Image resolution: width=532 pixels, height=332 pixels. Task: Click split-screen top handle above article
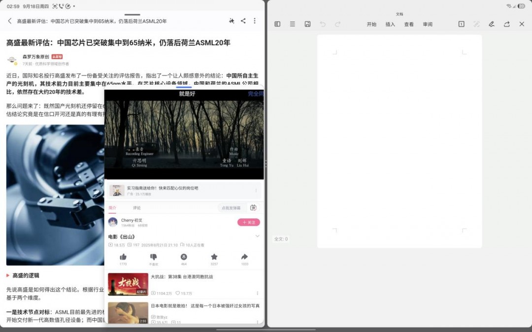[133, 15]
